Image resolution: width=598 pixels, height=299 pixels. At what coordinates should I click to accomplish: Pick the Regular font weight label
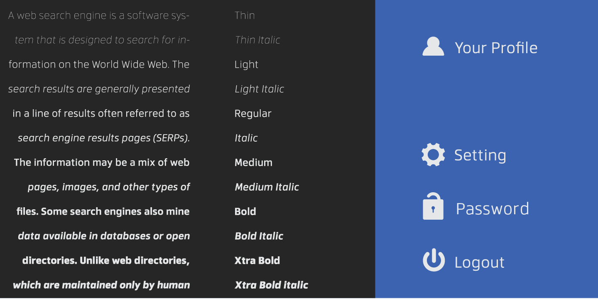pos(253,113)
